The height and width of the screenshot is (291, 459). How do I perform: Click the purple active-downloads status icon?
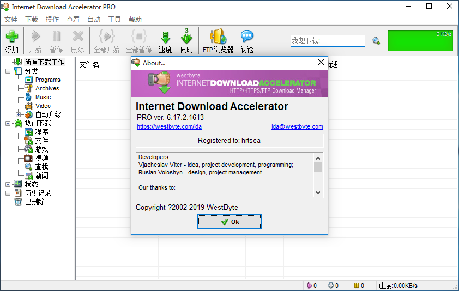pyautogui.click(x=309, y=286)
